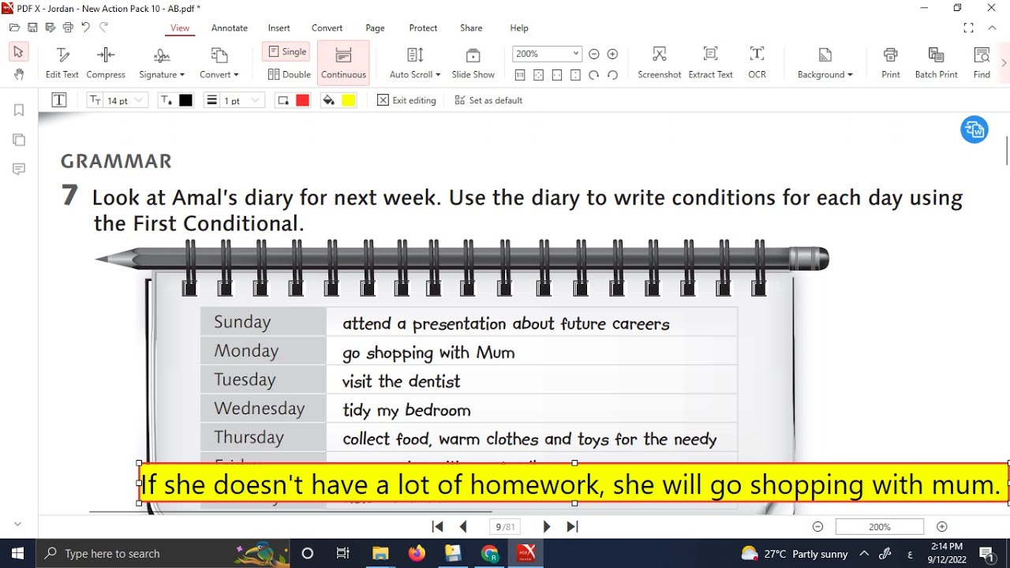This screenshot has width=1010, height=568.
Task: Switch to Single page view
Action: [x=286, y=52]
